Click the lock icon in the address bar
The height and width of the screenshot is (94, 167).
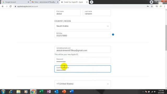pyautogui.click(x=15, y=6)
